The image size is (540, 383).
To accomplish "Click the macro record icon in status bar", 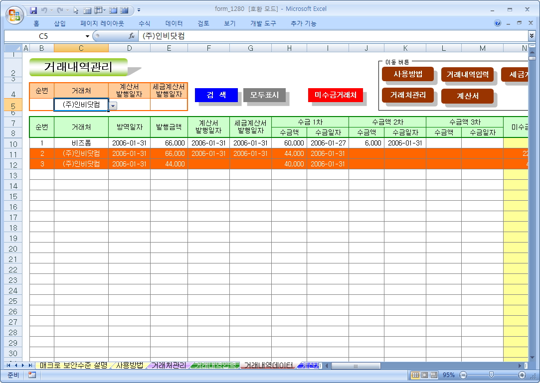I will click(x=32, y=375).
